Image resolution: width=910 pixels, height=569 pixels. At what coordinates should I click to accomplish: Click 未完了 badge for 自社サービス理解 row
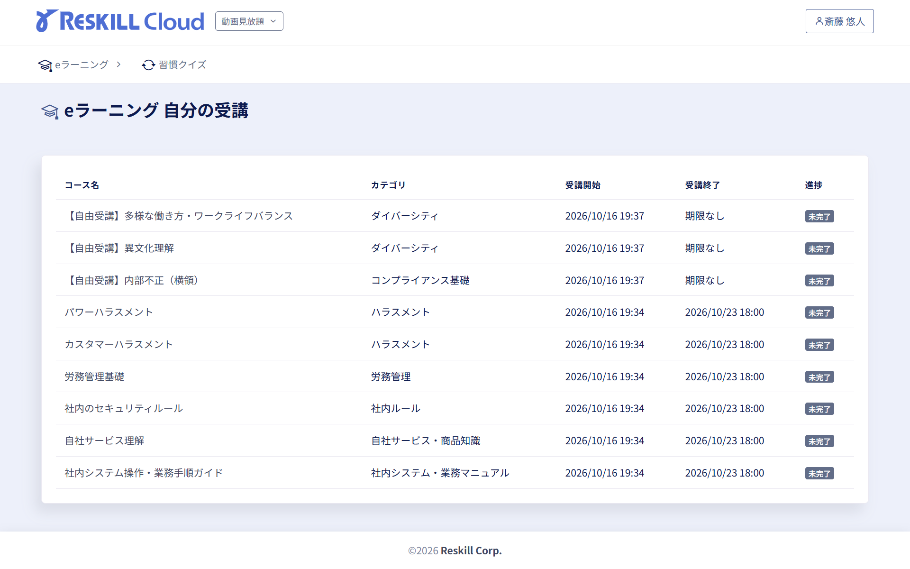click(819, 441)
